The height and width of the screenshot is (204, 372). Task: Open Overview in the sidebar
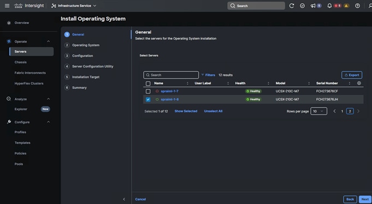22,23
